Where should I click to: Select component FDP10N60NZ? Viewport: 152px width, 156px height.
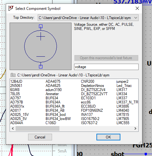[92, 110]
